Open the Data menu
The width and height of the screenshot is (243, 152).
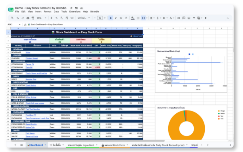(x=56, y=12)
